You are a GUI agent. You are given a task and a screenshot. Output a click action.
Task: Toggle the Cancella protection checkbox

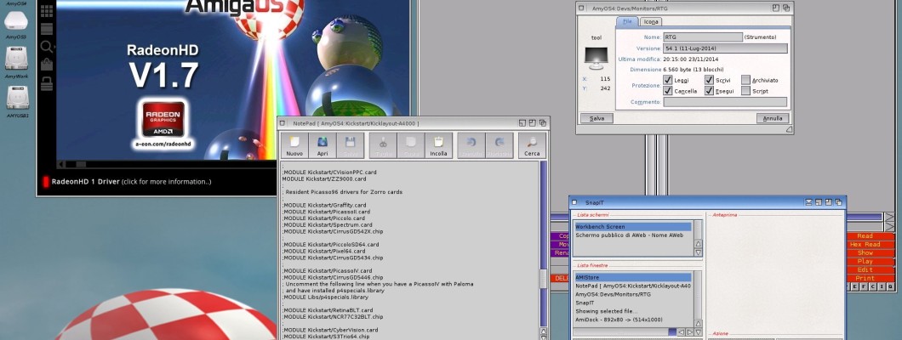(x=668, y=91)
